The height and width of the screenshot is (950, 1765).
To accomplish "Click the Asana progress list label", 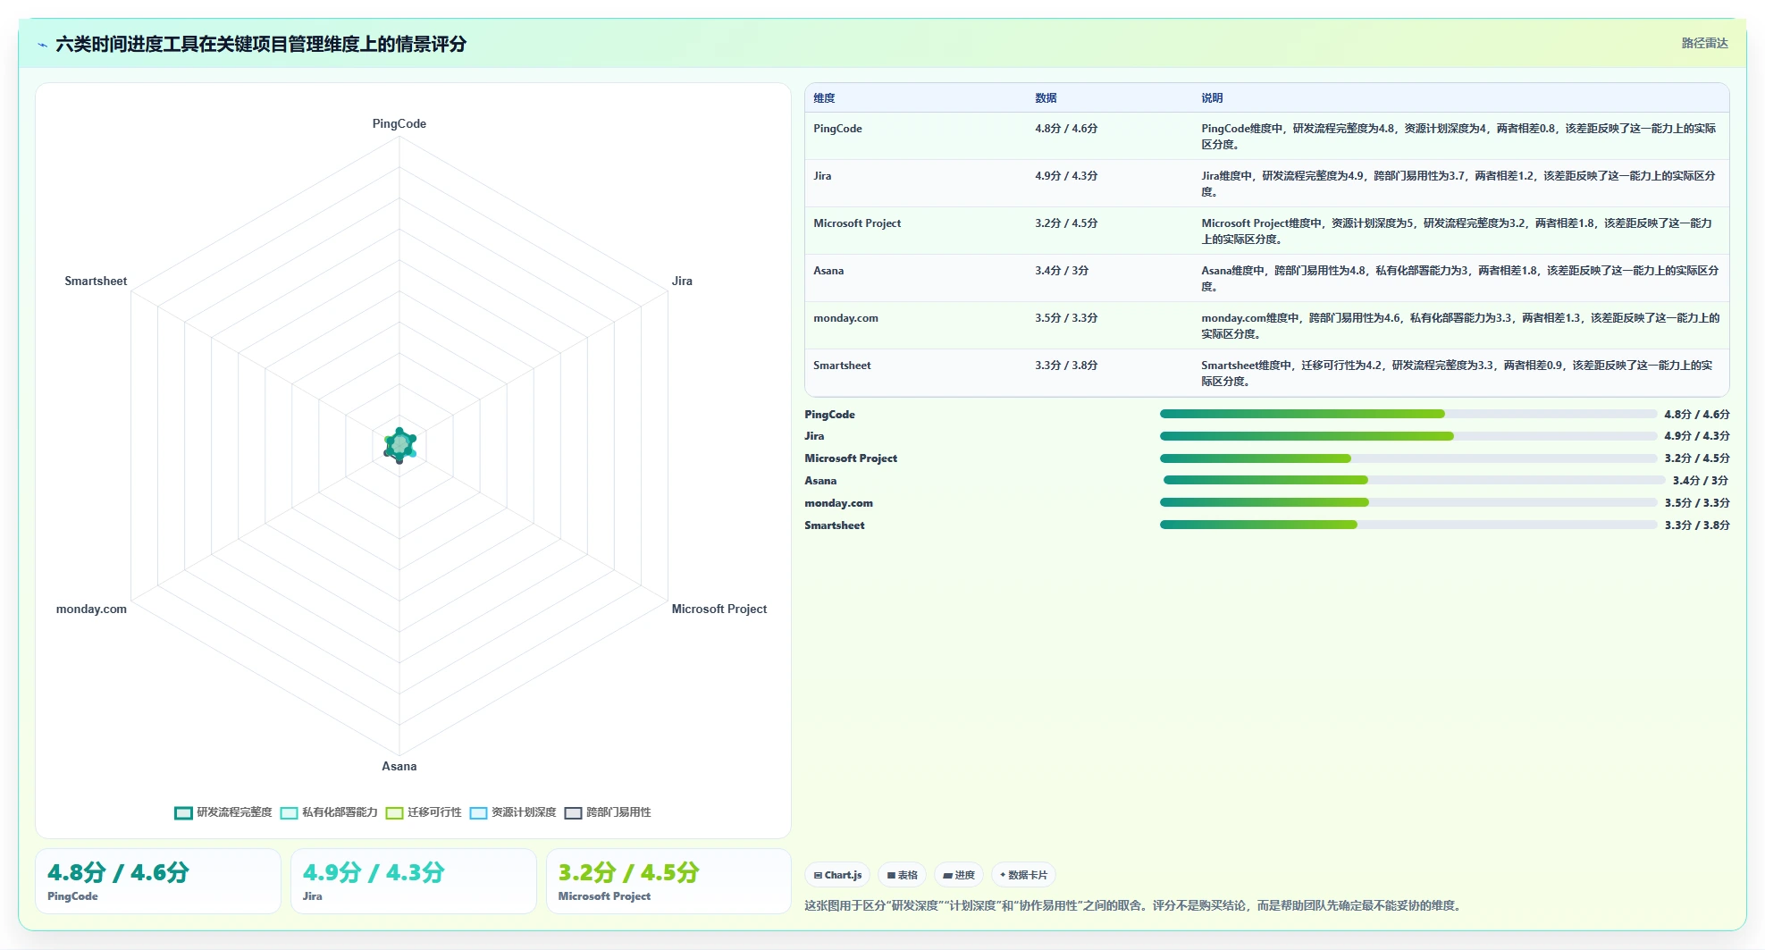I will pos(820,481).
